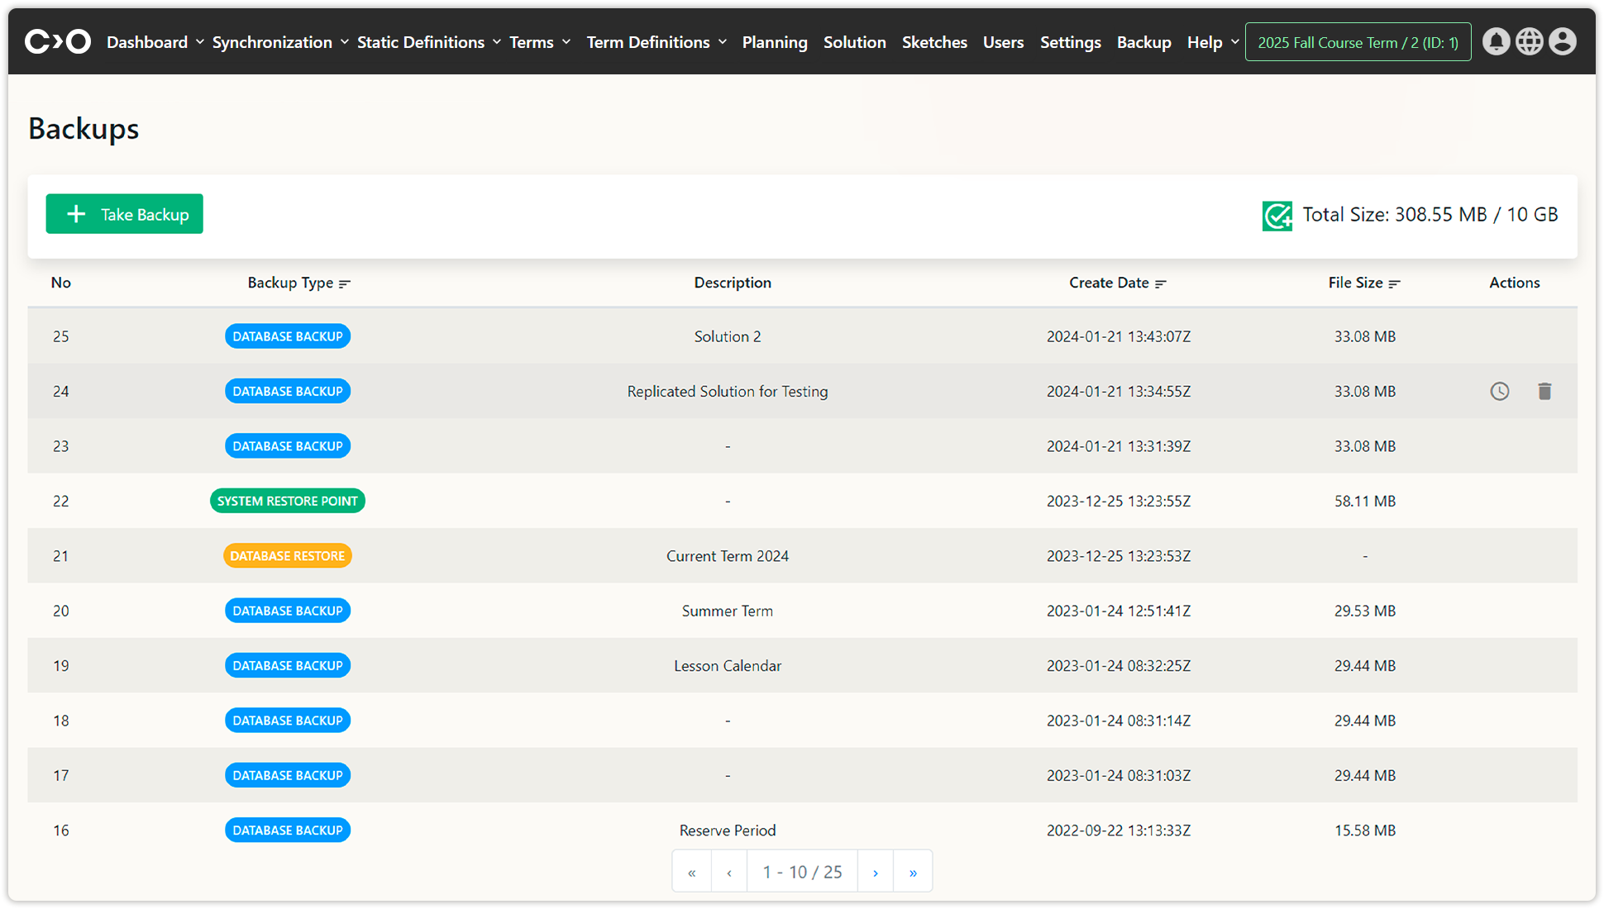This screenshot has height=909, width=1604.
Task: Click the restore clock icon on row 24
Action: 1500,392
